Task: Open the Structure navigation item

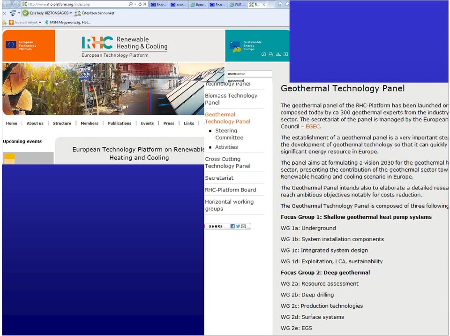Action: [62, 123]
